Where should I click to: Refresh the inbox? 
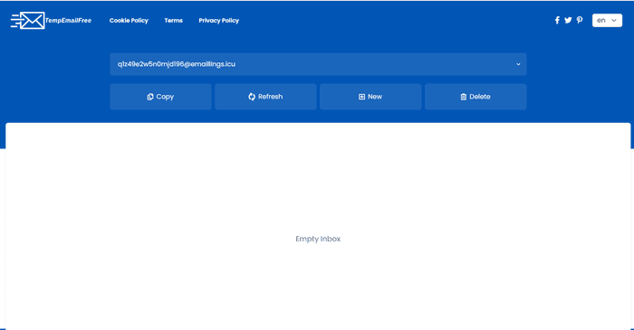265,97
